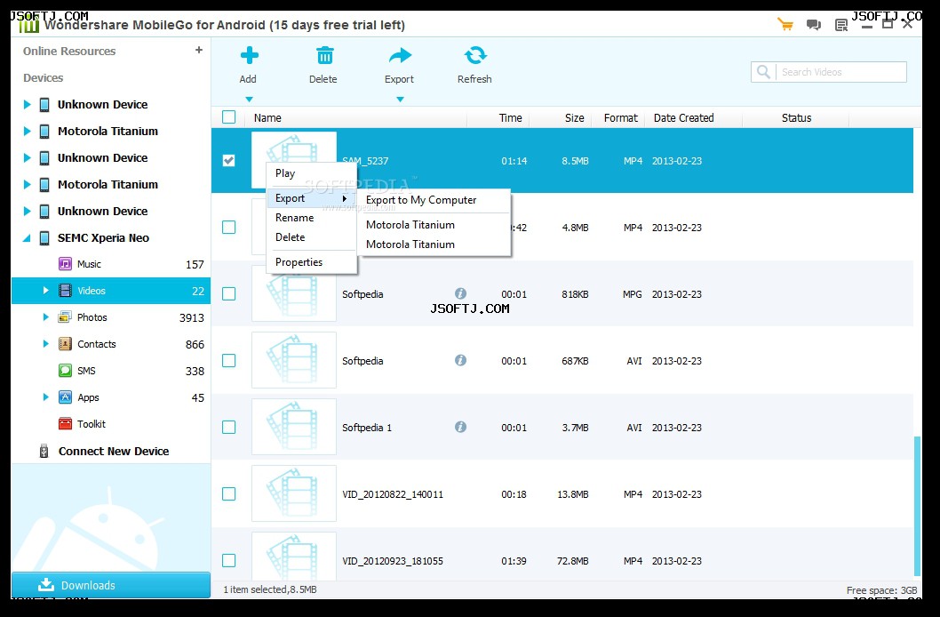Open the Export submenu in context menu
This screenshot has height=617, width=940.
tap(312, 198)
